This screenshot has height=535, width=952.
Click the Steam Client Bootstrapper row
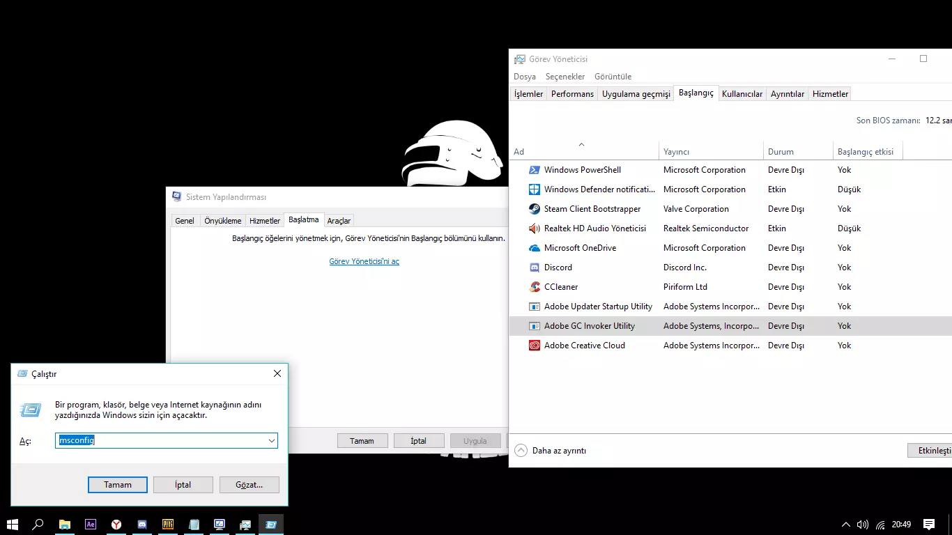(592, 209)
